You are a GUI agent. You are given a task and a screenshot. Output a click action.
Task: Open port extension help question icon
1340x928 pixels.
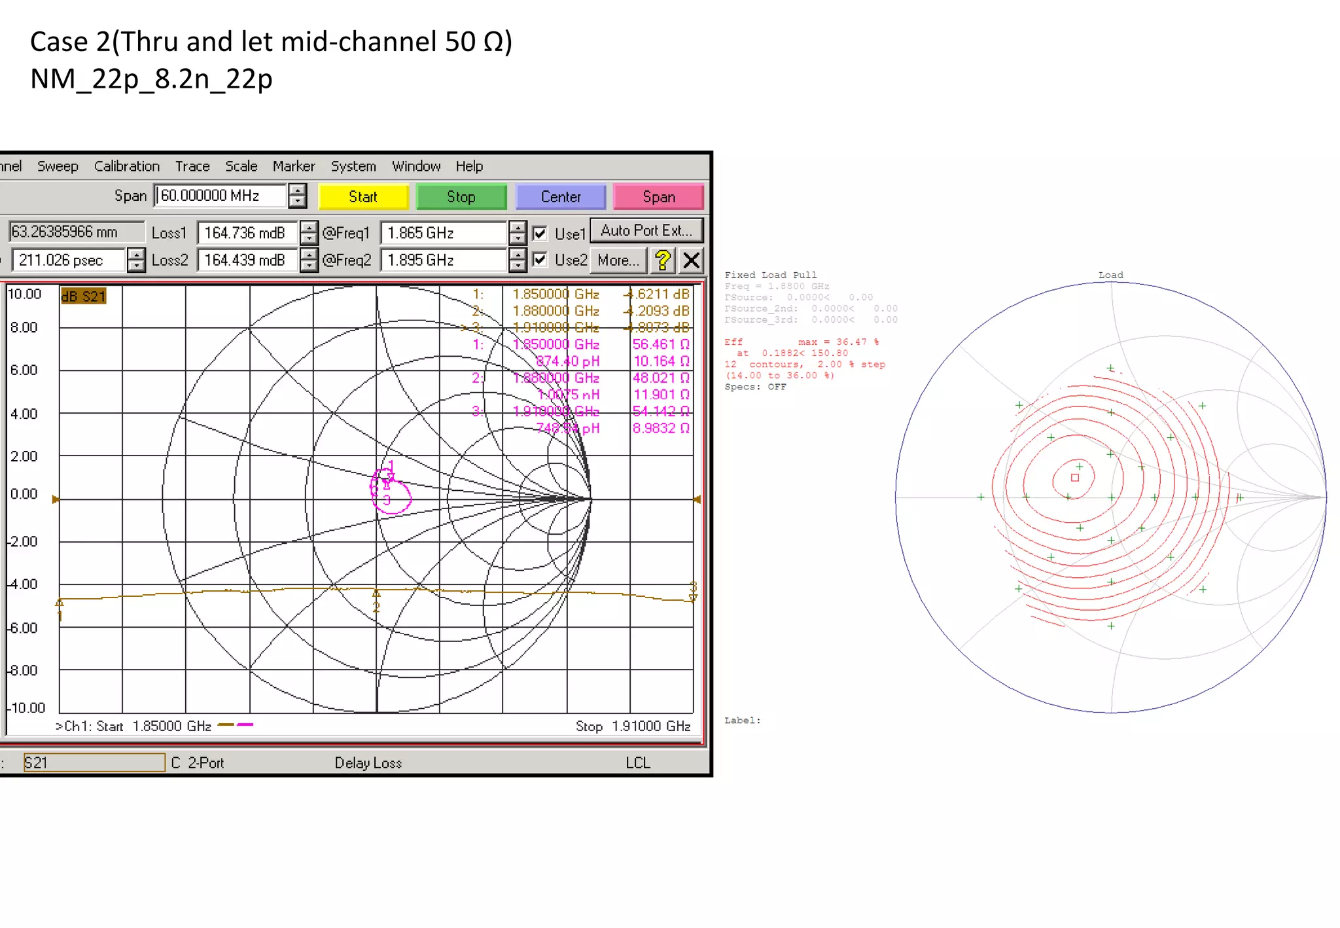pyautogui.click(x=663, y=260)
